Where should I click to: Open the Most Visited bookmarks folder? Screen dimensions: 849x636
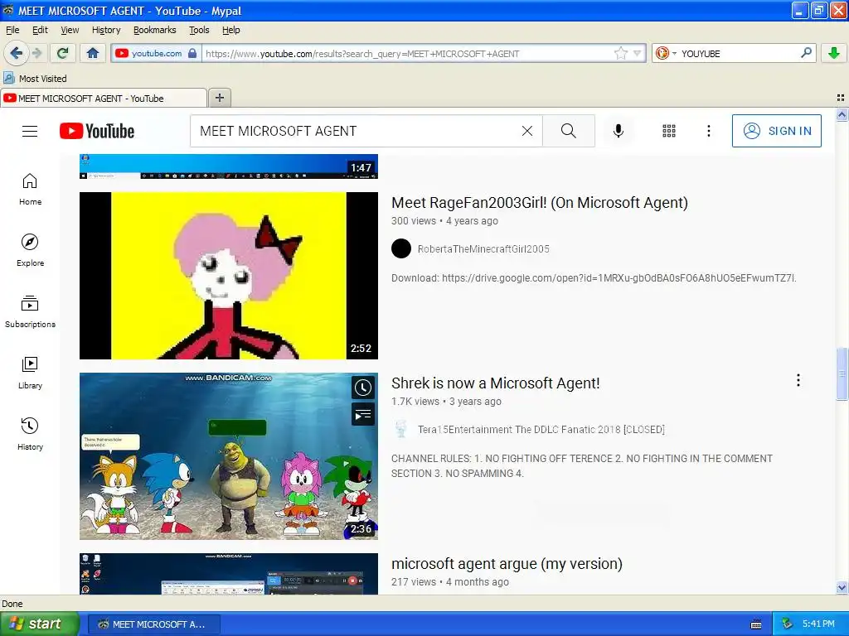click(35, 79)
